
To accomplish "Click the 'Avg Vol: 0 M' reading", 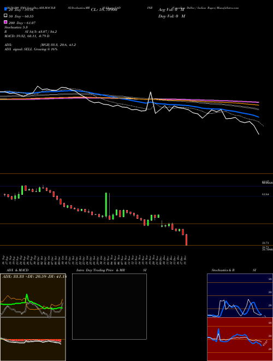I will click(x=171, y=10).
